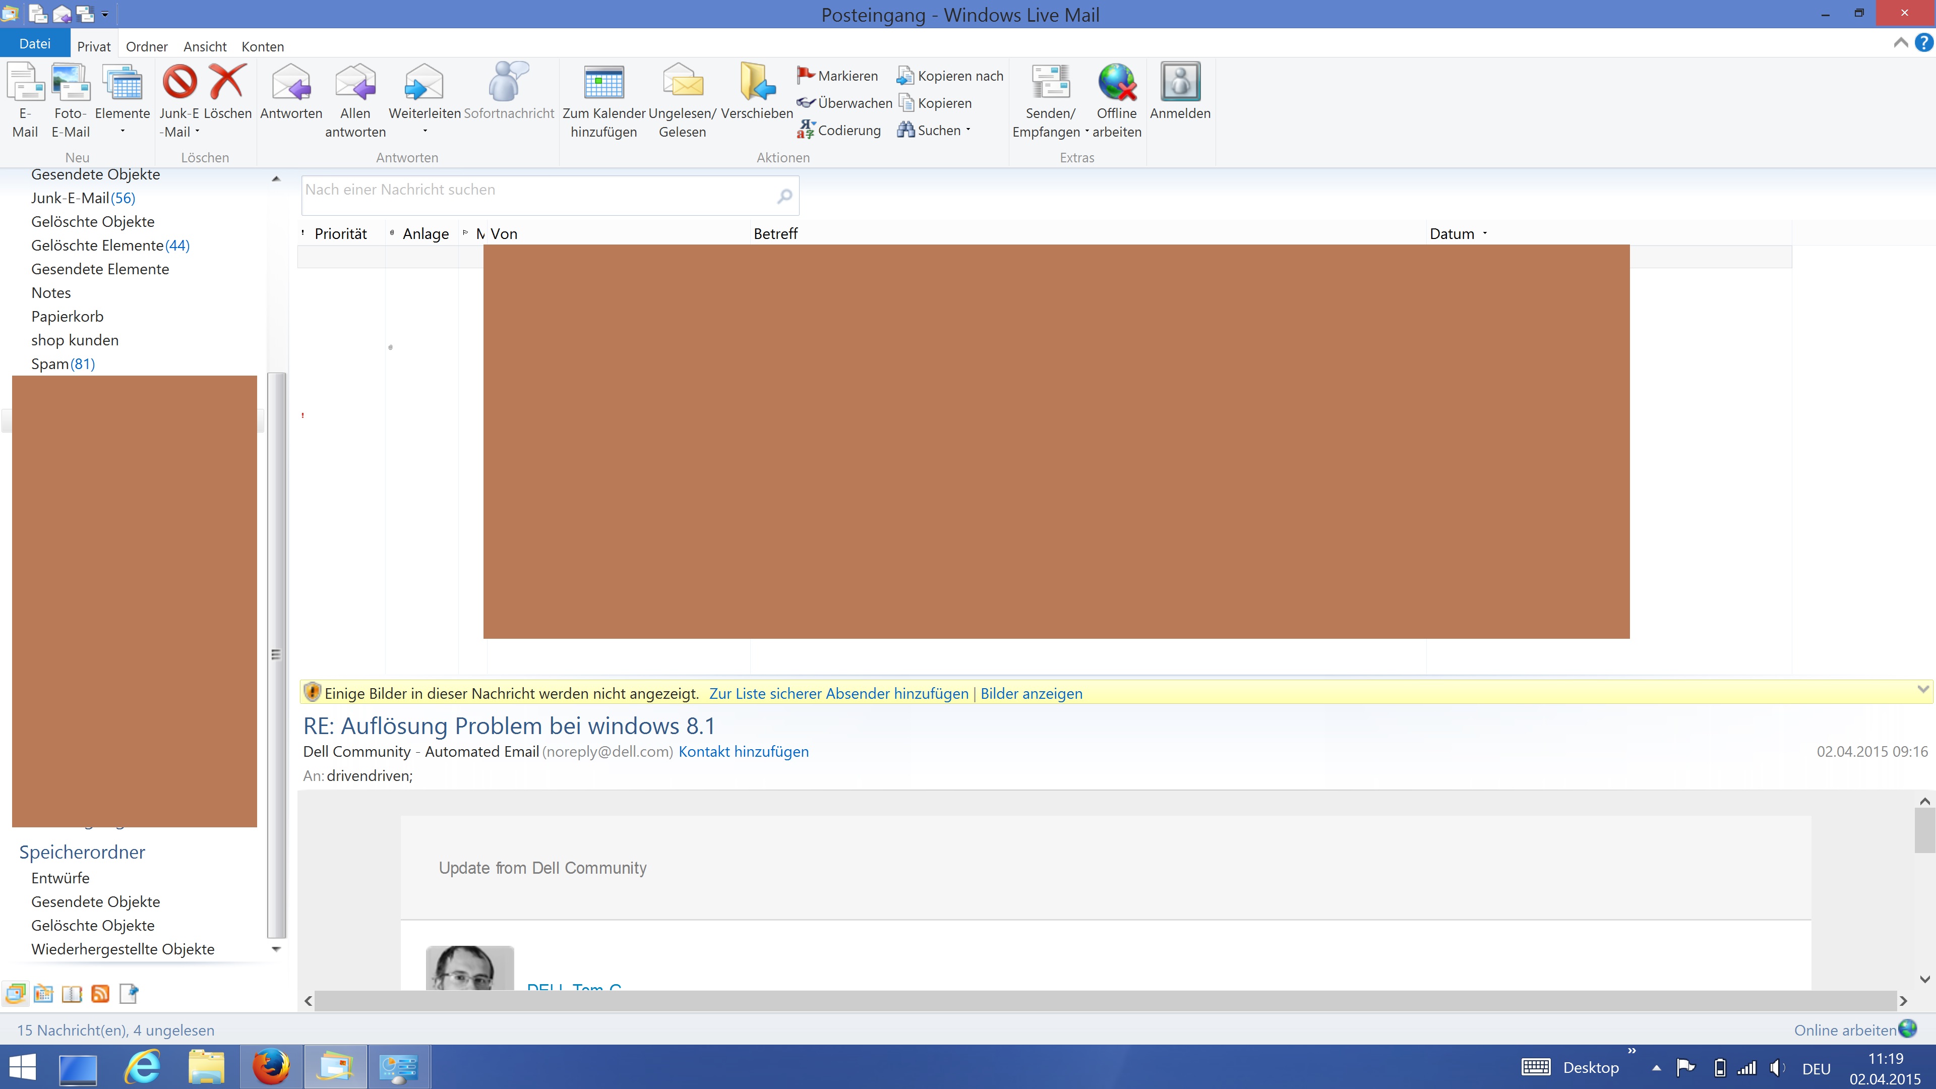Expand the Junk-E-Mail dropdown arrow
Image resolution: width=1936 pixels, height=1089 pixels.
[x=198, y=132]
